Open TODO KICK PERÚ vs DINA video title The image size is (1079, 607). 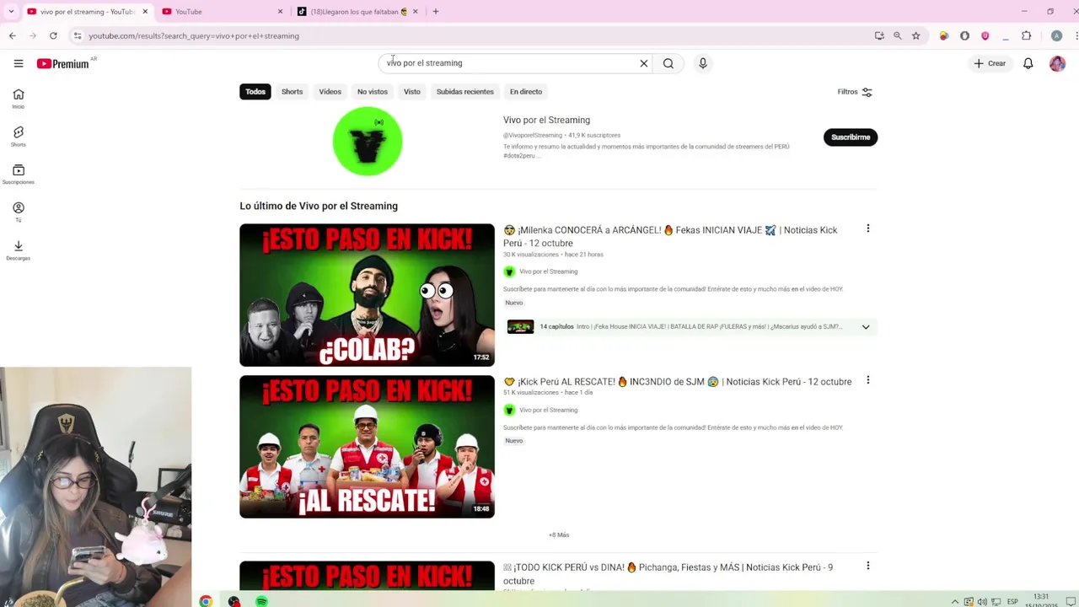668,574
